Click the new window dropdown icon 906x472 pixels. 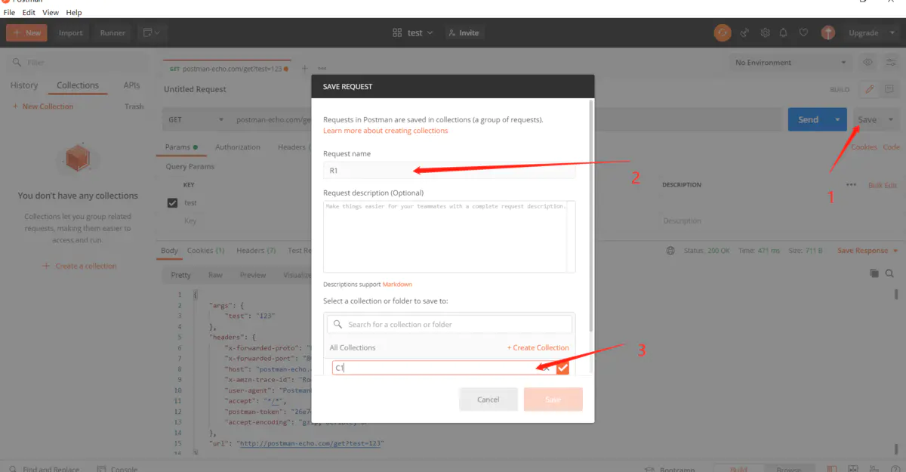tap(152, 32)
